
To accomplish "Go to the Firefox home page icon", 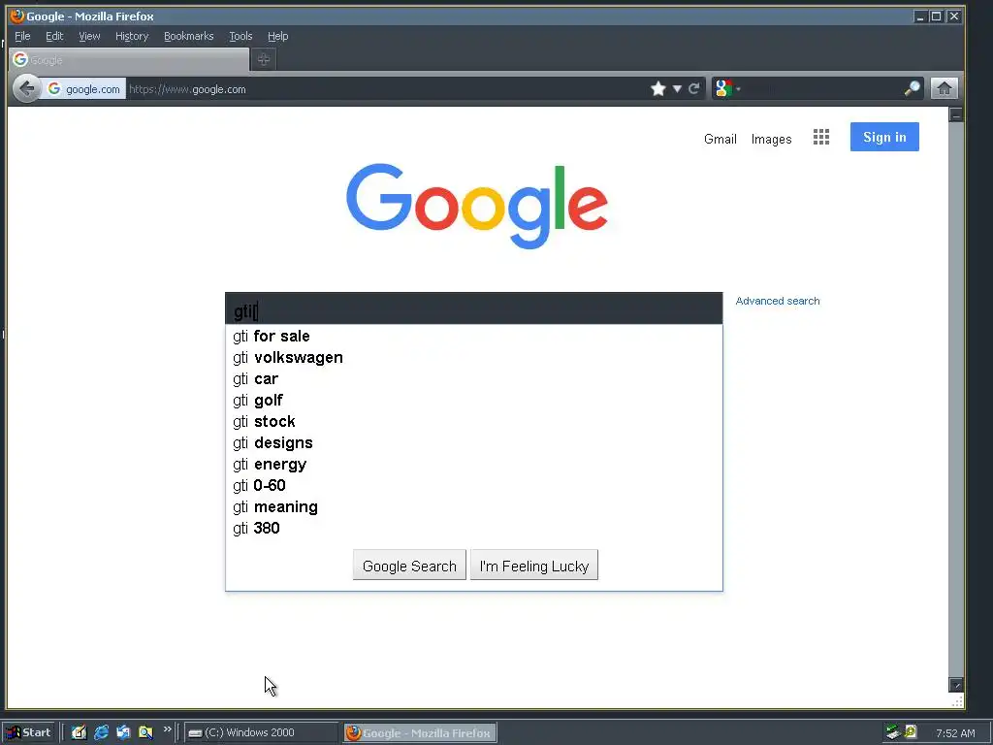I will click(x=944, y=88).
